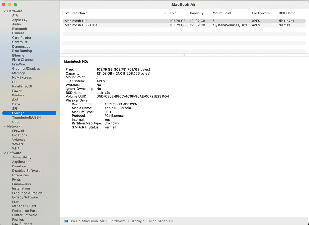Select the highlighted Storage item
The image size is (309, 225).
coord(29,113)
